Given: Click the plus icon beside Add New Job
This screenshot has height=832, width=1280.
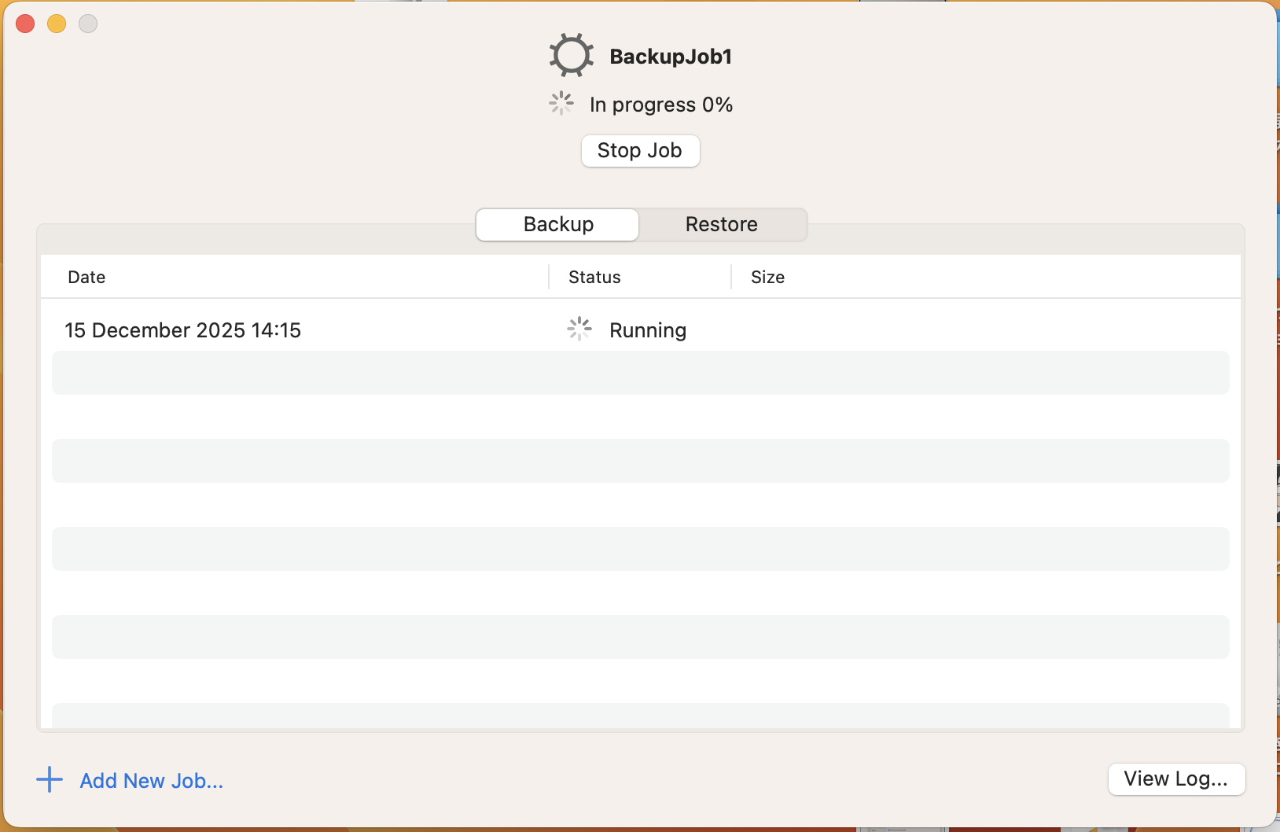Looking at the screenshot, I should tap(50, 780).
